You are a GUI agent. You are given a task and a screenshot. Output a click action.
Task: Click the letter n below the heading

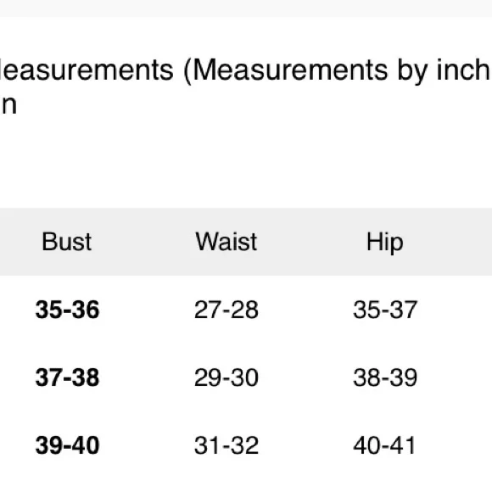[9, 105]
